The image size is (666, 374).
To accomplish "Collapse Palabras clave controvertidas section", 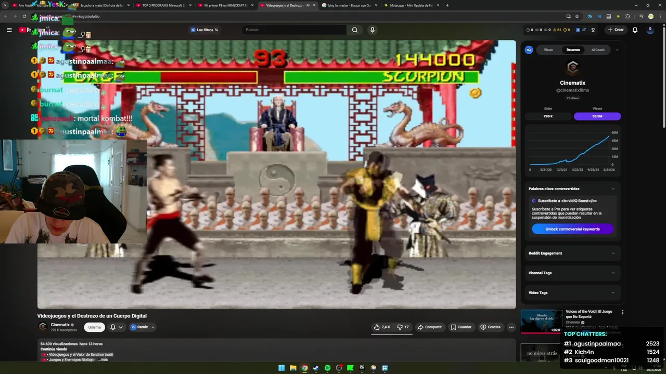I will pos(613,189).
